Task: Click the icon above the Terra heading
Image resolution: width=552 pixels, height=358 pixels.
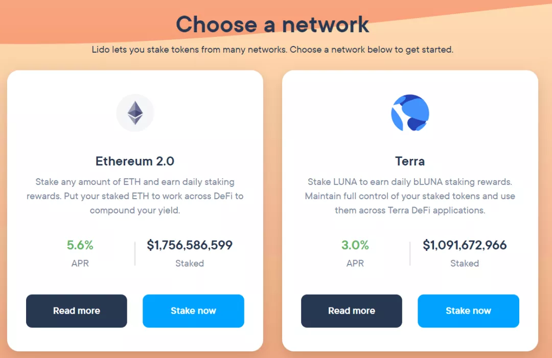Action: tap(410, 112)
